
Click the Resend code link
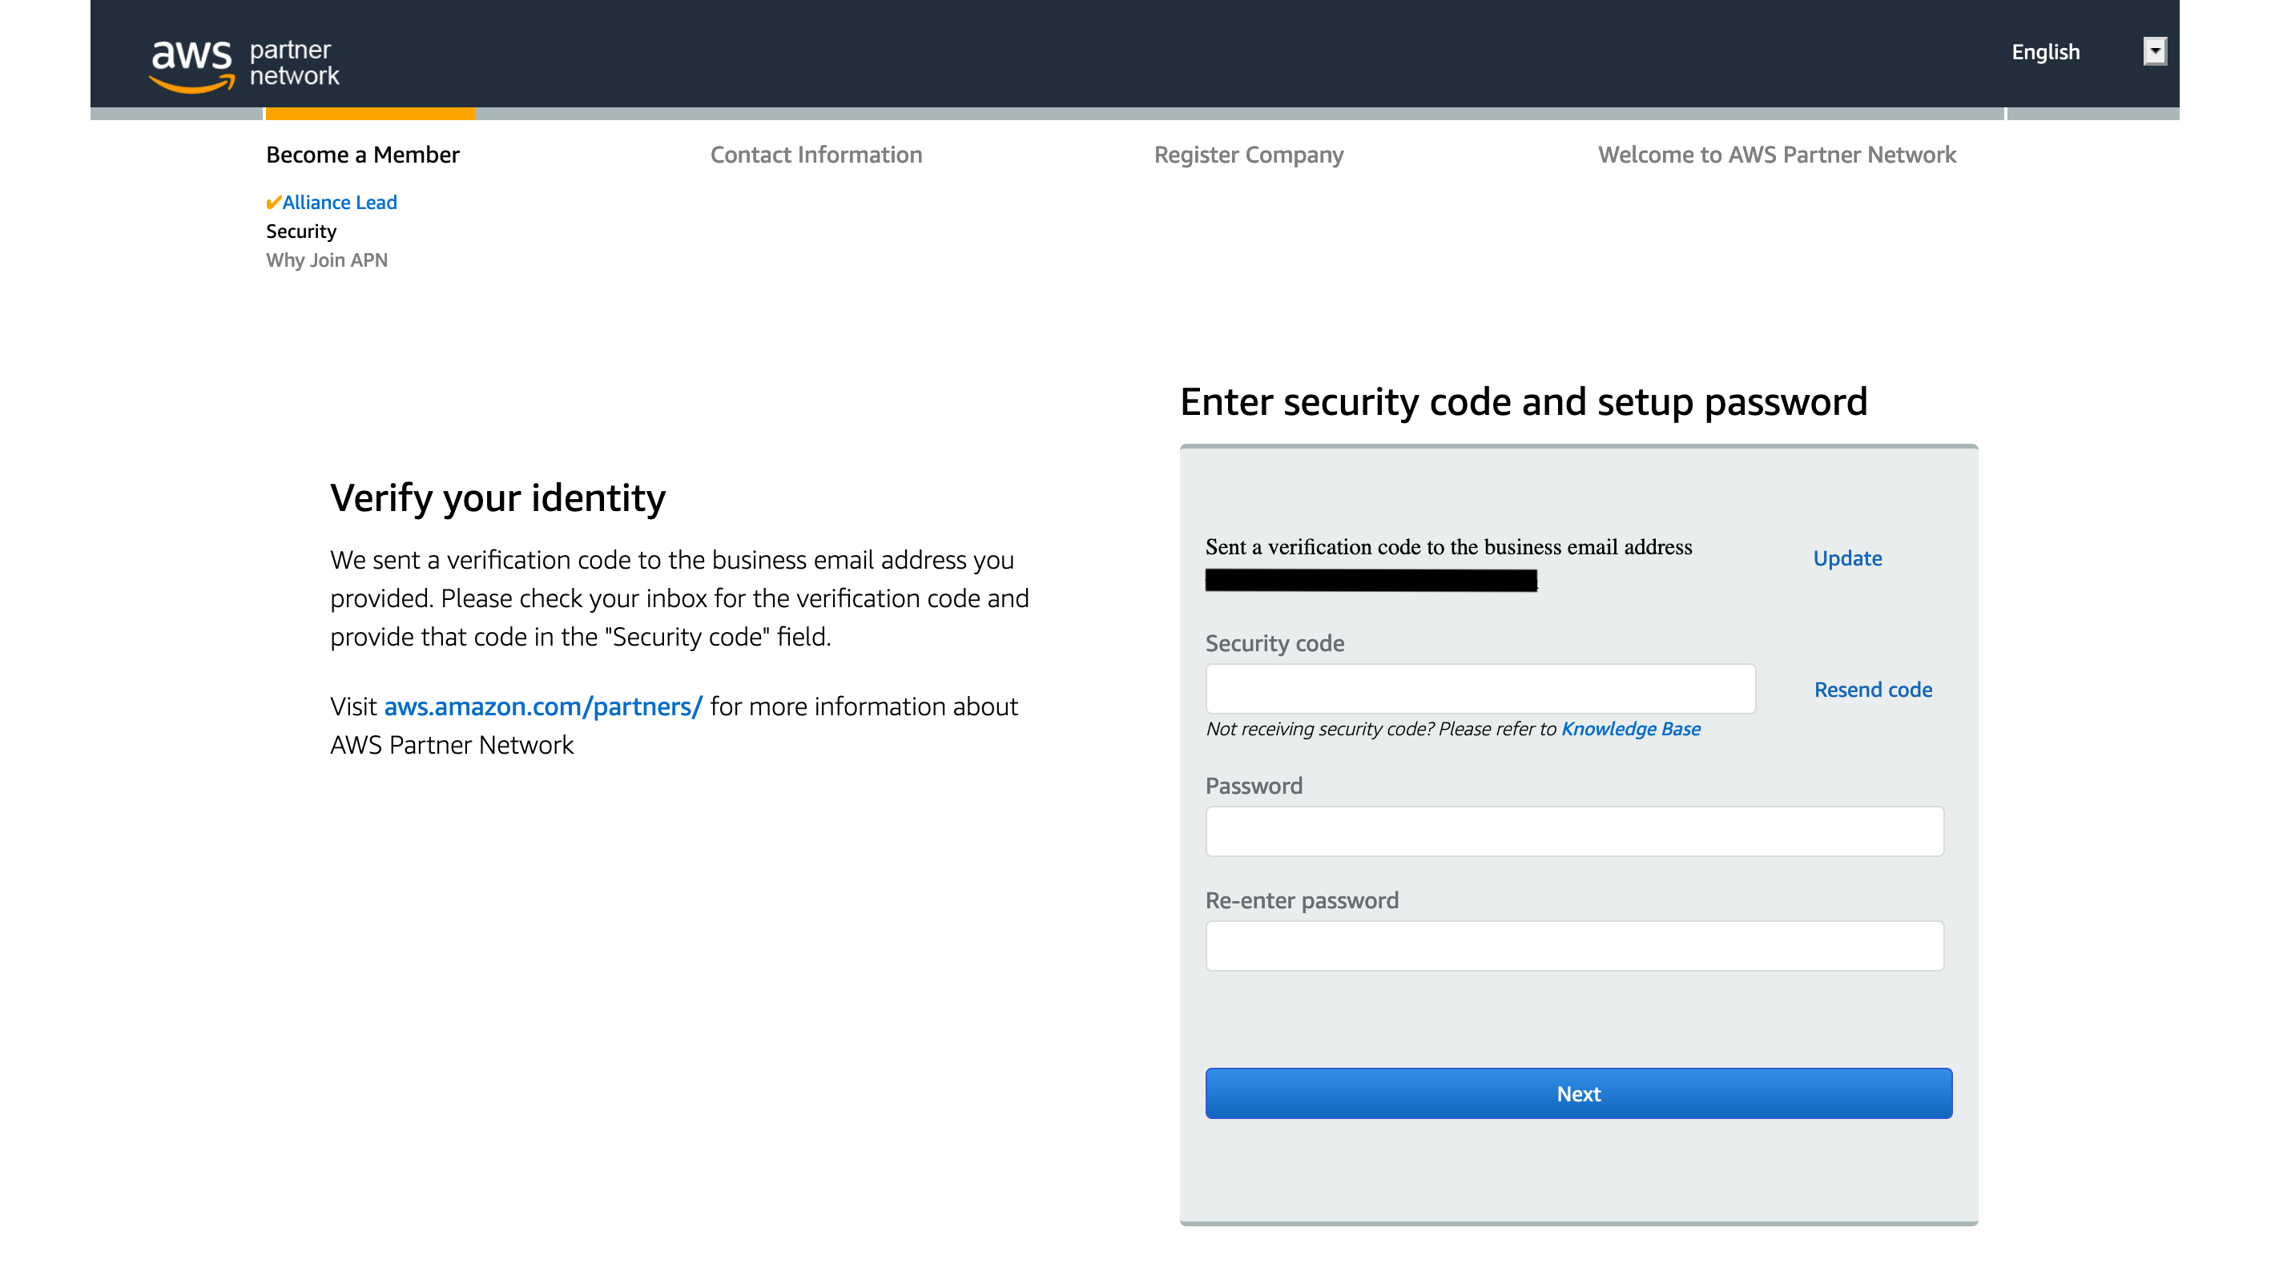tap(1873, 690)
